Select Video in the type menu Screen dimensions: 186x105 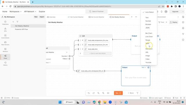coord(149,59)
